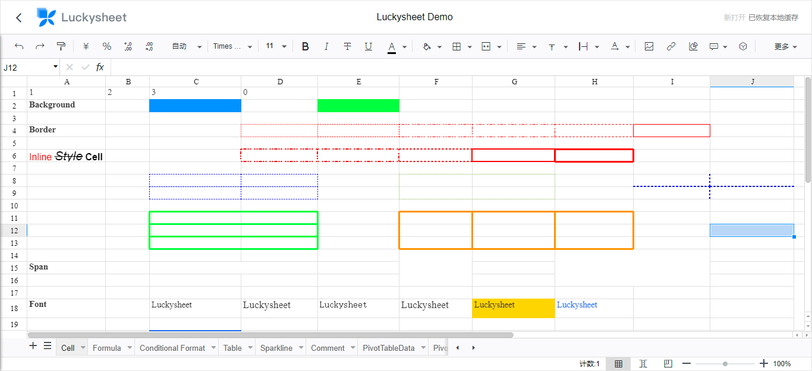Viewport: 812px width, 371px height.
Task: Insert a hyperlink
Action: 671,46
